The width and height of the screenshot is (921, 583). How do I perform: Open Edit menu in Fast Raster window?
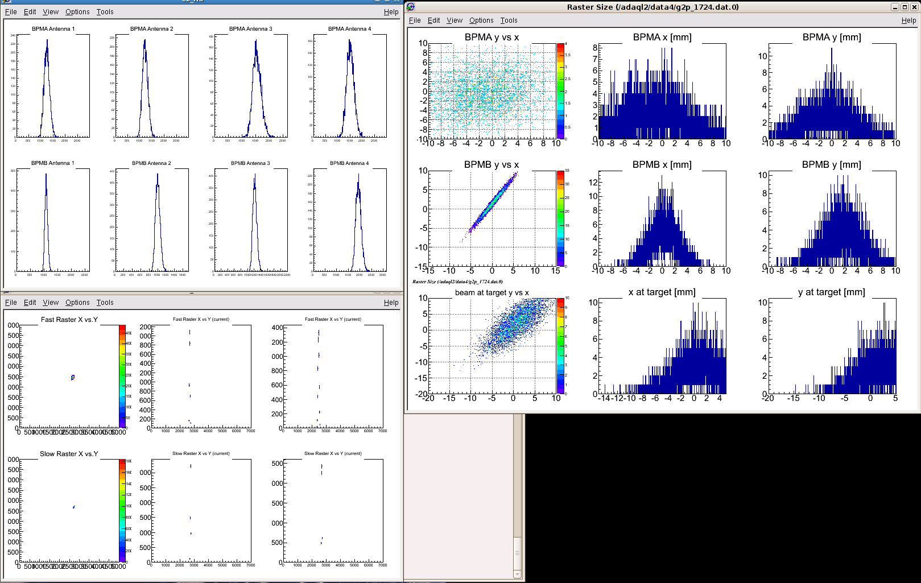pos(30,303)
